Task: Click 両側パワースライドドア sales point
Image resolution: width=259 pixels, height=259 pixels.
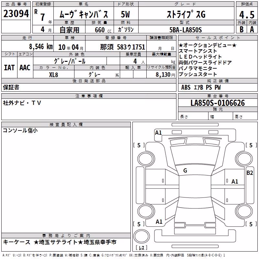Action: click(205, 62)
